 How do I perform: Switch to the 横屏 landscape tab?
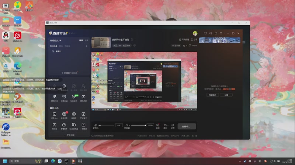pyautogui.click(x=81, y=40)
